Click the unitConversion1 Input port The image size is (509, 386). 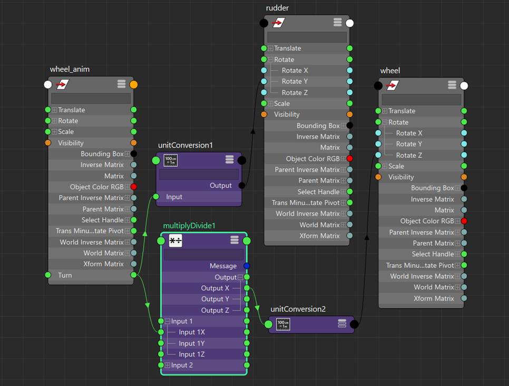coord(156,197)
